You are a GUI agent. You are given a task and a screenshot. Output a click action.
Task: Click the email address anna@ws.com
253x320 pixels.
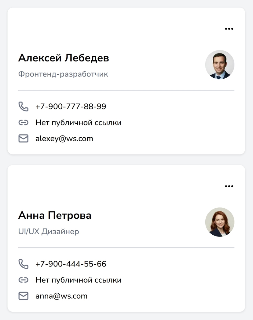61,296
